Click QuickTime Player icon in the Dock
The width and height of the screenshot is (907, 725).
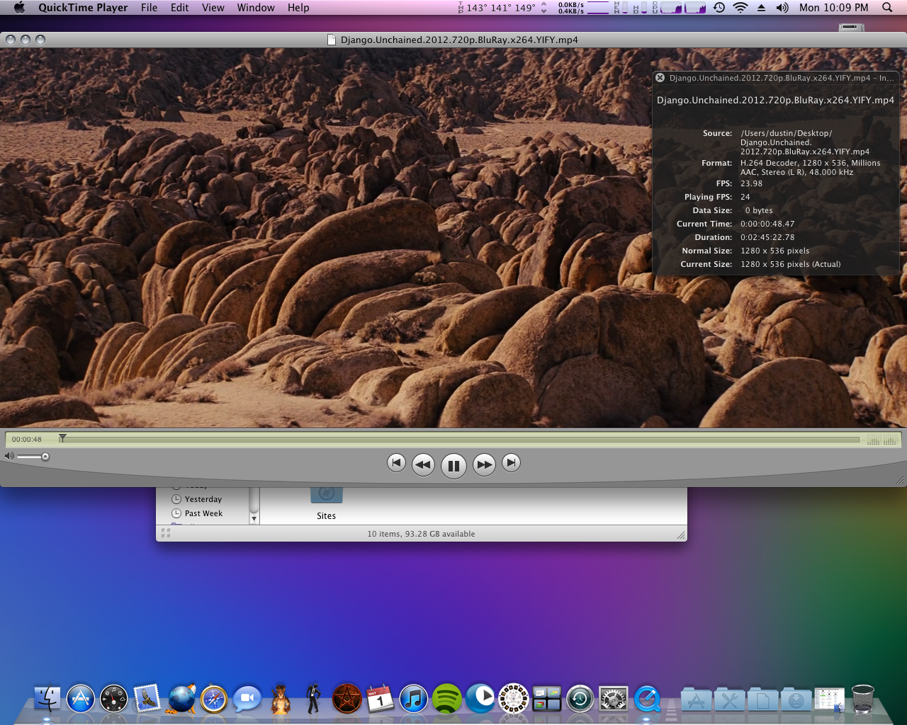pos(647,700)
